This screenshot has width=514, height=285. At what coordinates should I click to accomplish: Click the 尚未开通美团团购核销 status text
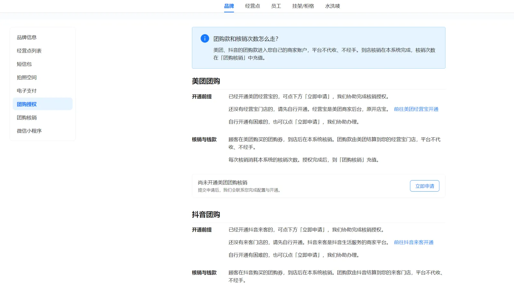[223, 183]
